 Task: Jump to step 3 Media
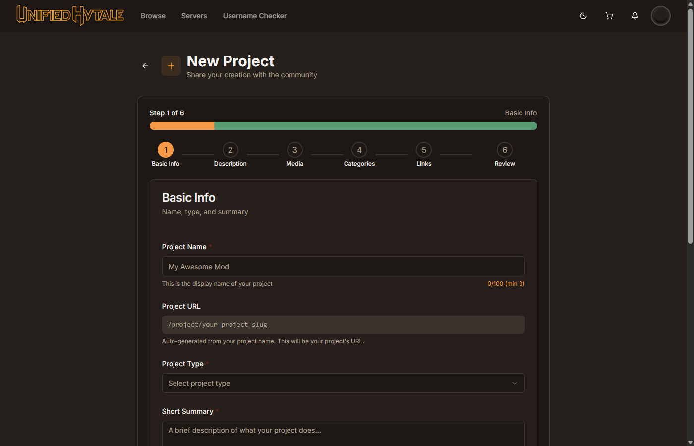pyautogui.click(x=294, y=150)
